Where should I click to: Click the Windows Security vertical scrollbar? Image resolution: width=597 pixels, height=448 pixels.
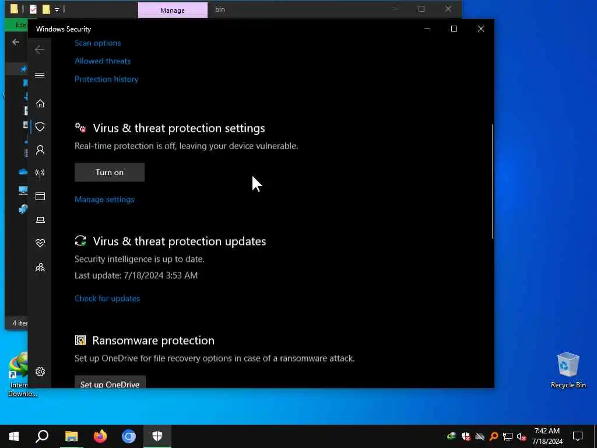pyautogui.click(x=492, y=181)
